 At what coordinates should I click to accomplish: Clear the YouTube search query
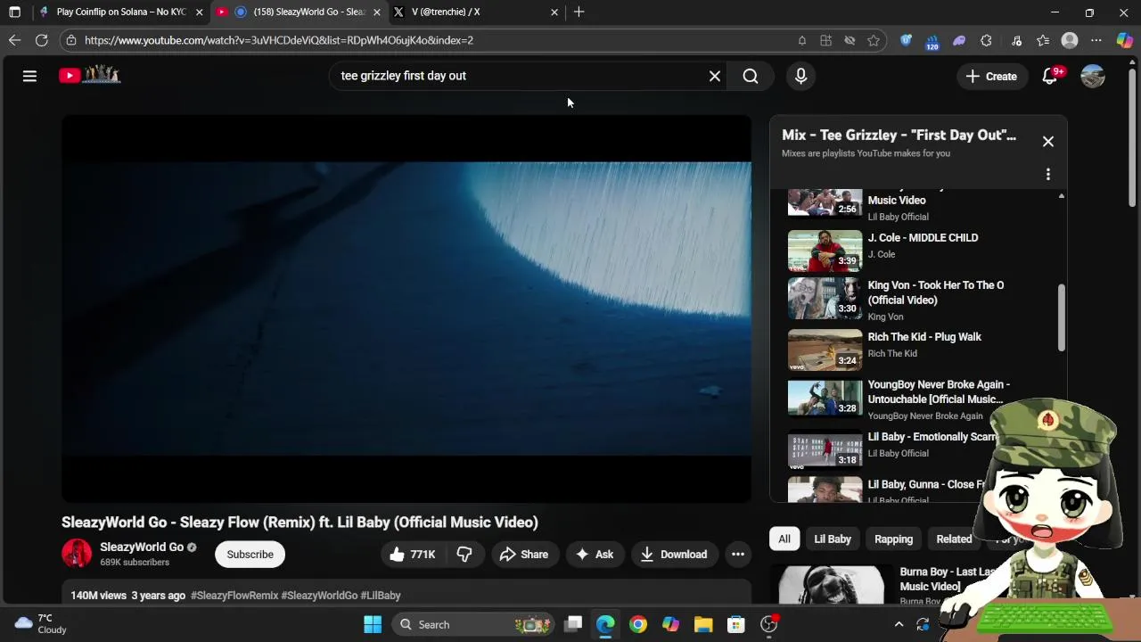click(x=714, y=76)
